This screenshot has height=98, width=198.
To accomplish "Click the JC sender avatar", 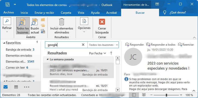I will point(133,57).
